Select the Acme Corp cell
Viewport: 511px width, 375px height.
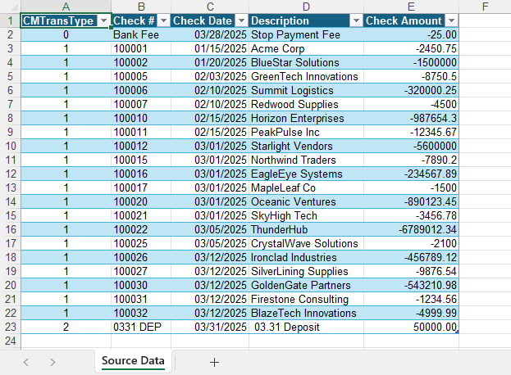click(306, 49)
